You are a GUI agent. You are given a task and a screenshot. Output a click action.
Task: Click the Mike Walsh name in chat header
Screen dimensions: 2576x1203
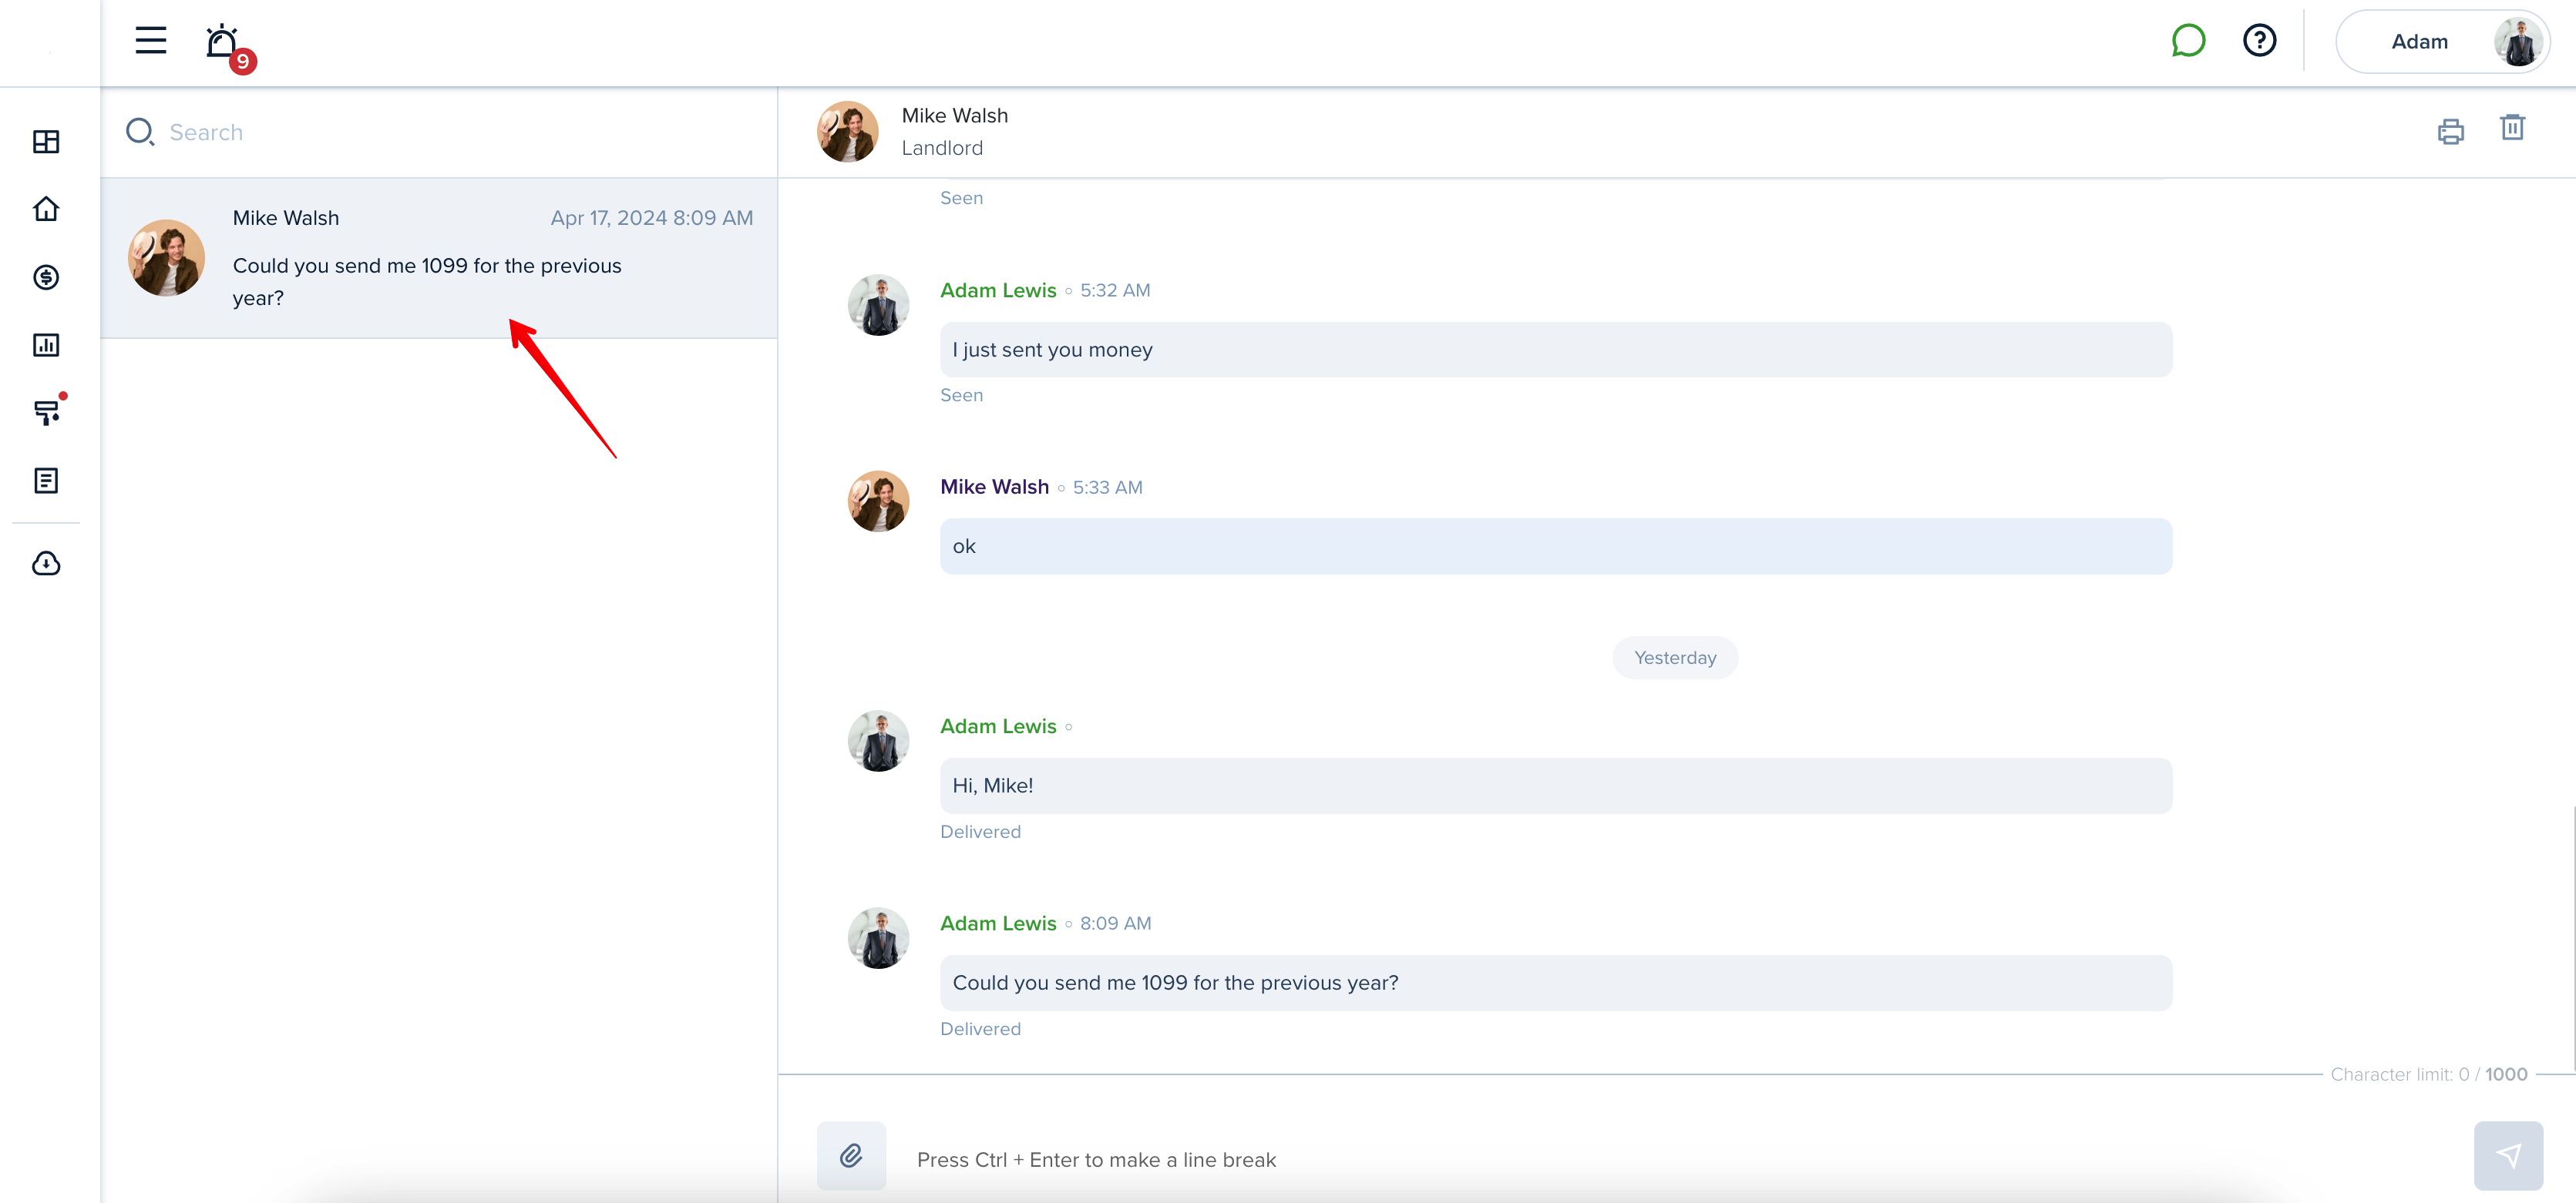click(954, 115)
